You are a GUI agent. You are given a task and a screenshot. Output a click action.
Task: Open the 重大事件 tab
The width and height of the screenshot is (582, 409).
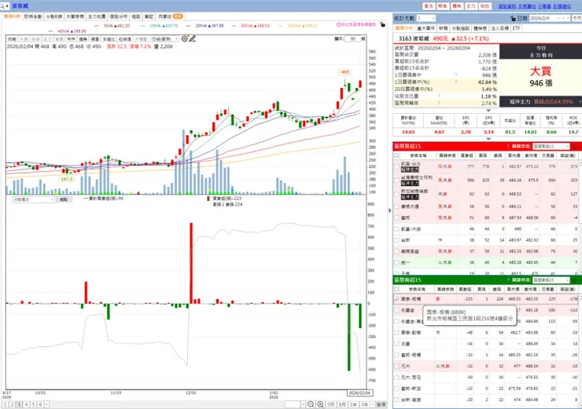(x=425, y=28)
